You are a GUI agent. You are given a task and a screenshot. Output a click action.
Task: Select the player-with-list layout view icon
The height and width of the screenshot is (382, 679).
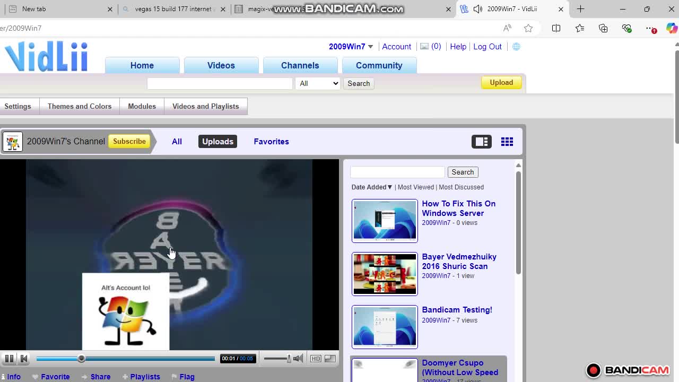(x=481, y=141)
